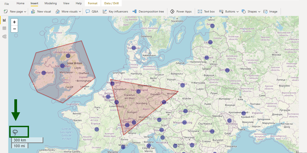Insert an Image via its label
This screenshot has width=307, height=153.
[273, 12]
